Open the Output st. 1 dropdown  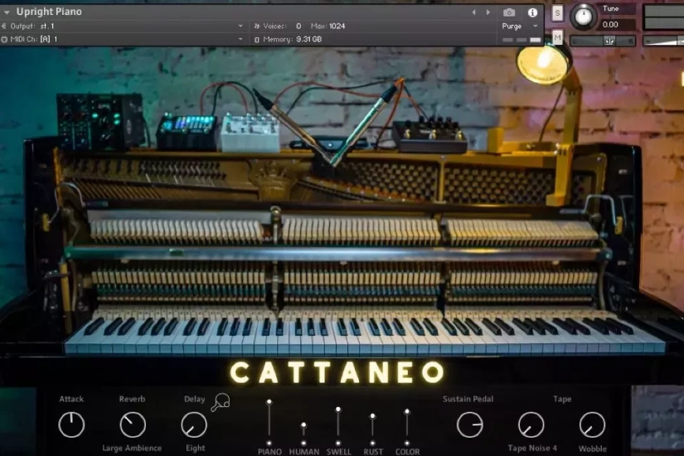tap(240, 27)
